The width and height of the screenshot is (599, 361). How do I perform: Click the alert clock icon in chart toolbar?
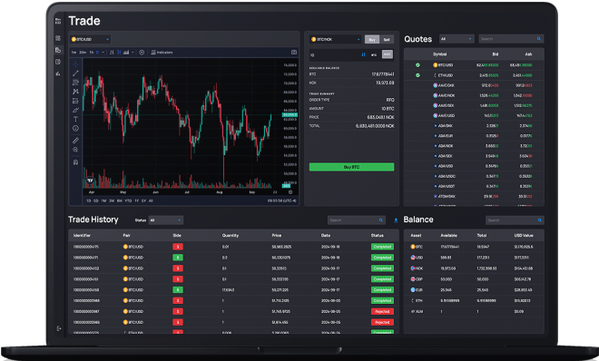(x=142, y=53)
